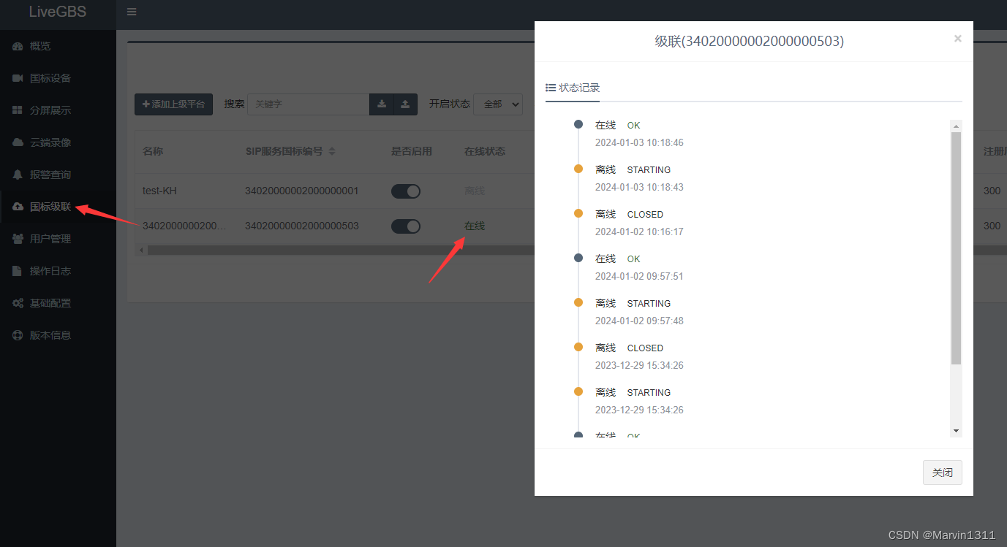Click timestamp 2023-12-29 15:34:26 under CLOSED

pyautogui.click(x=639, y=365)
